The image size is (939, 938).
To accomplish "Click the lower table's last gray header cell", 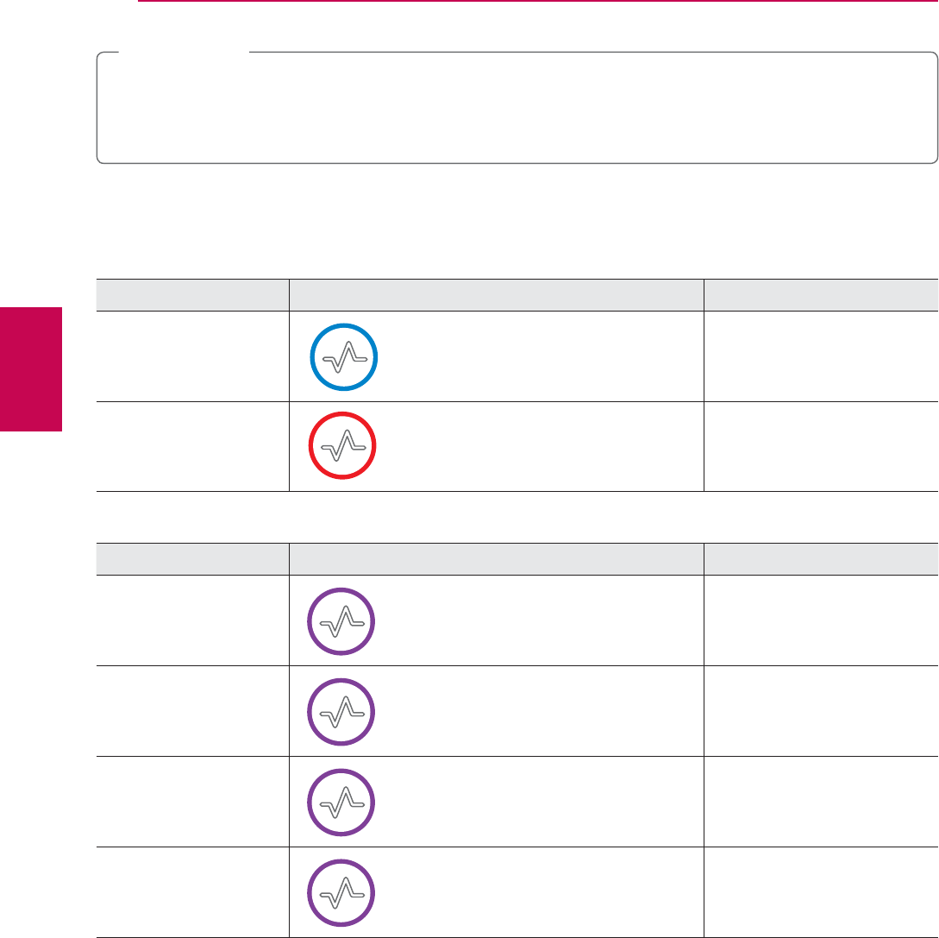I will tap(821, 559).
